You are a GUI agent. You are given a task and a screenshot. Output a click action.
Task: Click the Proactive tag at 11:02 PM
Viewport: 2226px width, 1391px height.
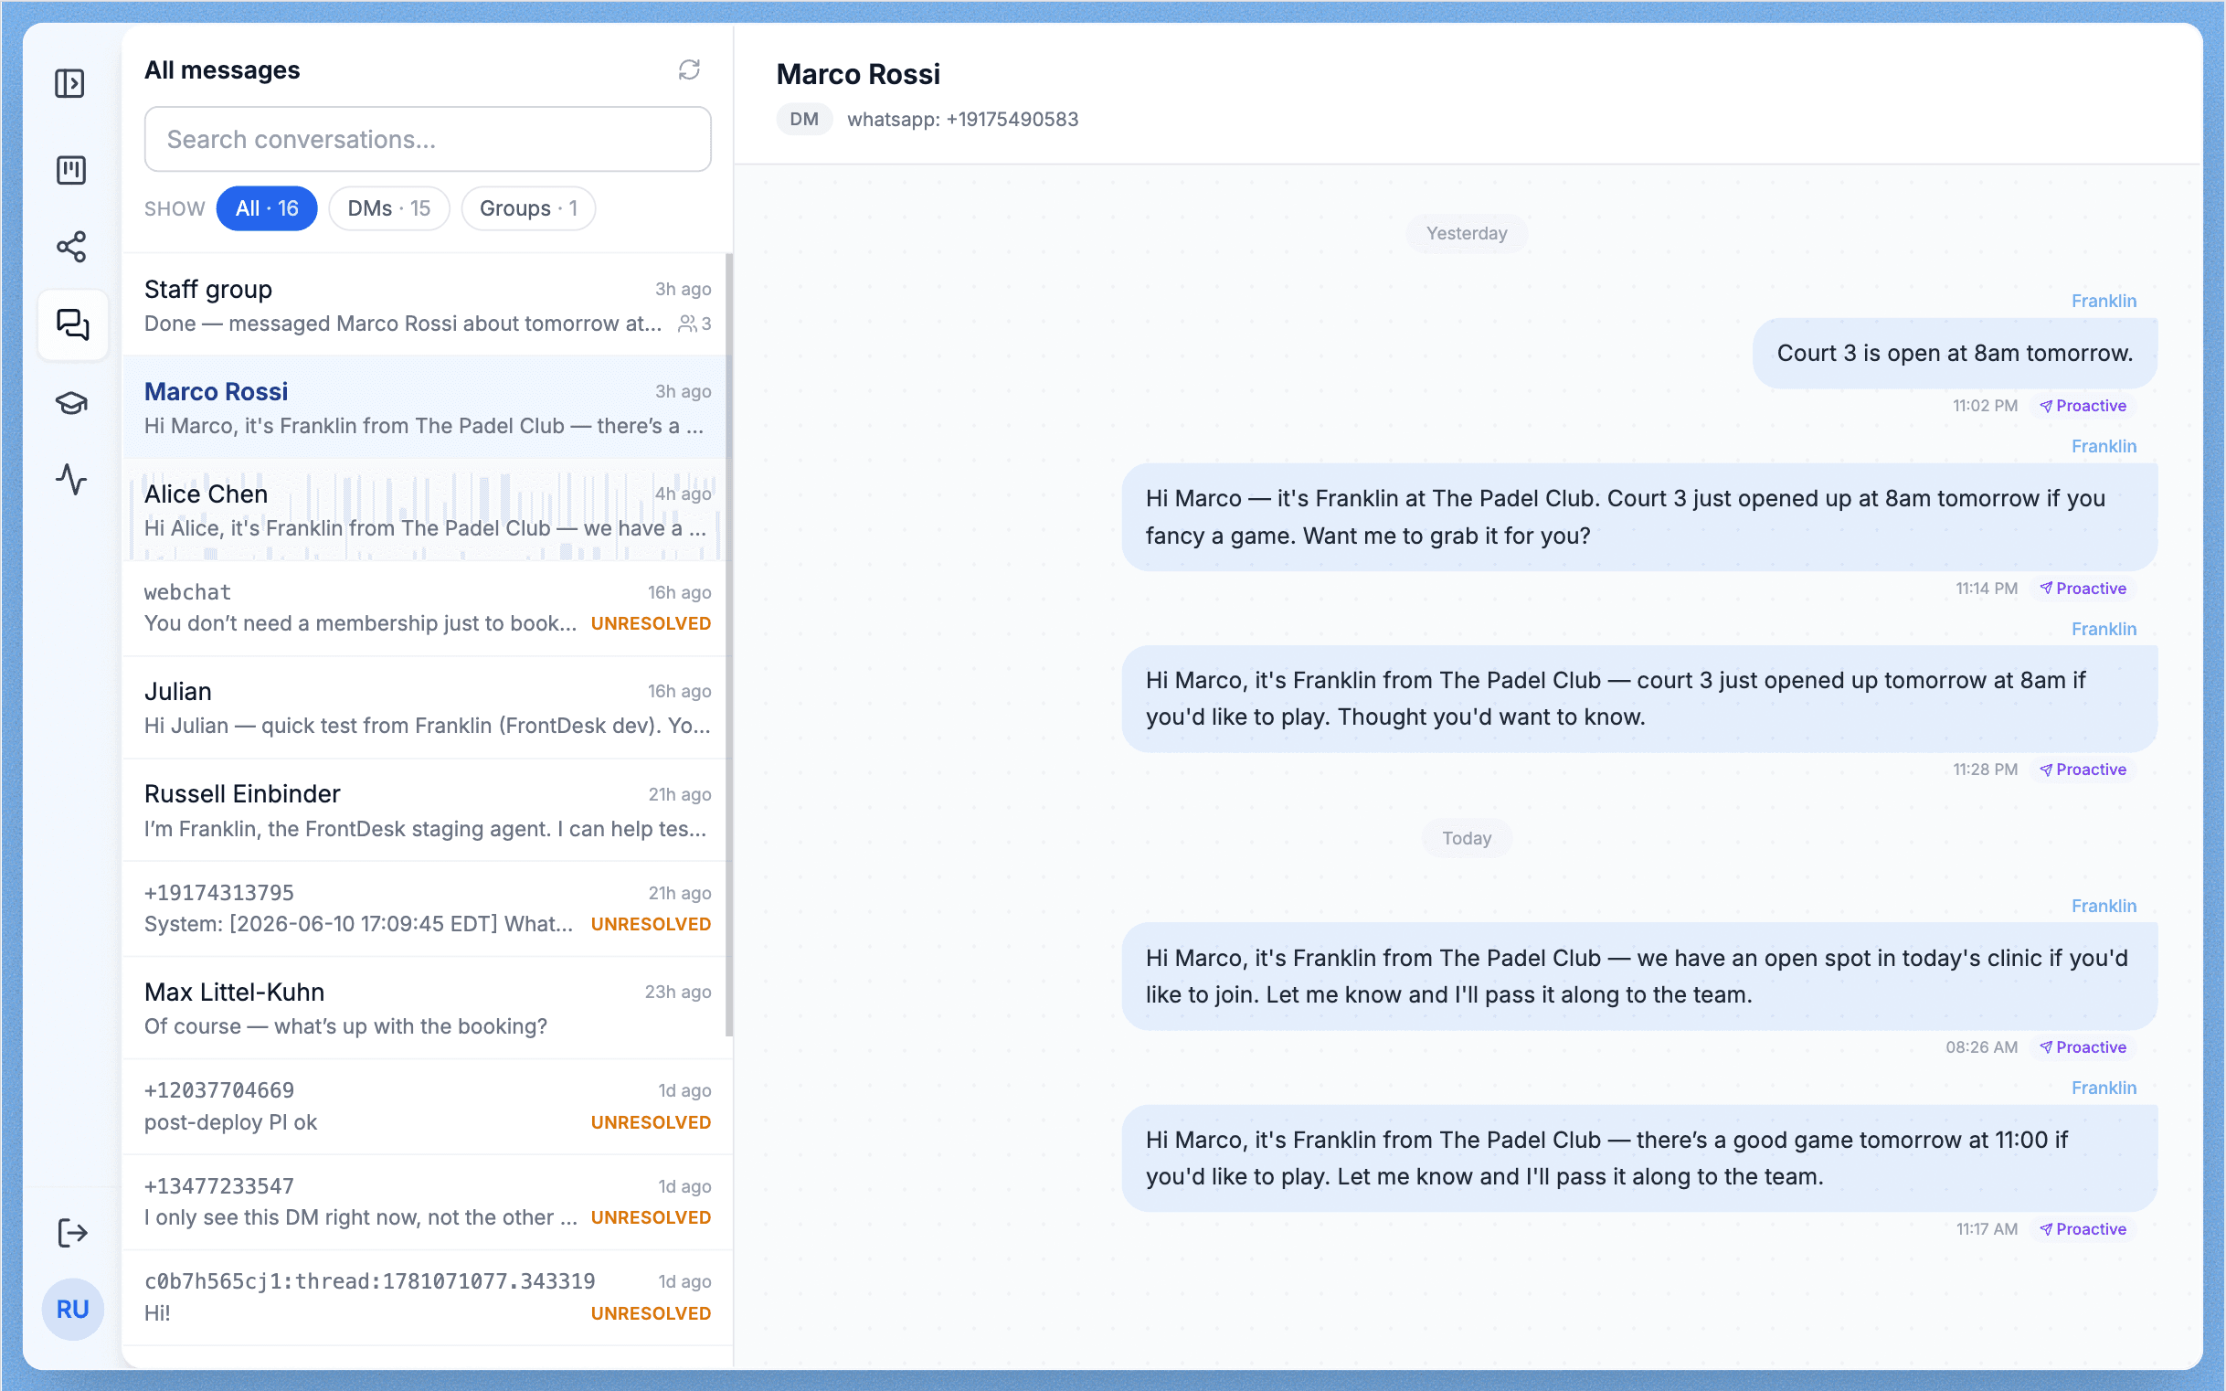pyautogui.click(x=2083, y=406)
